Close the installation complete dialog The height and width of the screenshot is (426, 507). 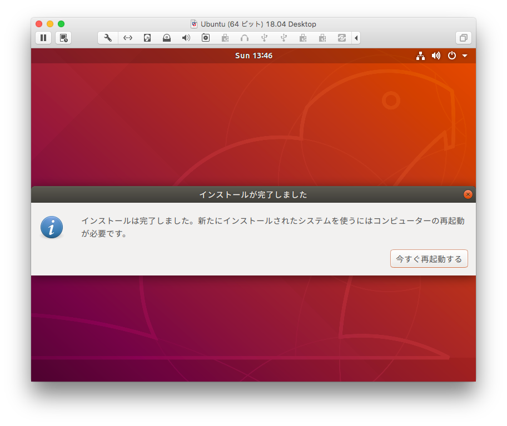468,194
